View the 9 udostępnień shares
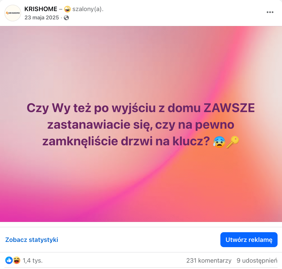Viewport: 282px width, 269px height. pyautogui.click(x=257, y=260)
